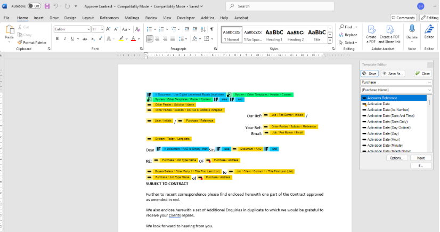Click Create a PDF icon

pyautogui.click(x=371, y=34)
